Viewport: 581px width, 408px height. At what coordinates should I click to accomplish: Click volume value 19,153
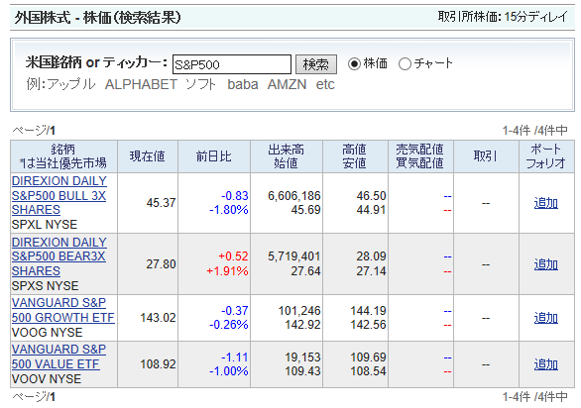coord(302,357)
